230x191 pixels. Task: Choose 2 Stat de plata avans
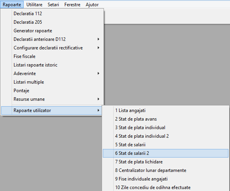[166, 119]
